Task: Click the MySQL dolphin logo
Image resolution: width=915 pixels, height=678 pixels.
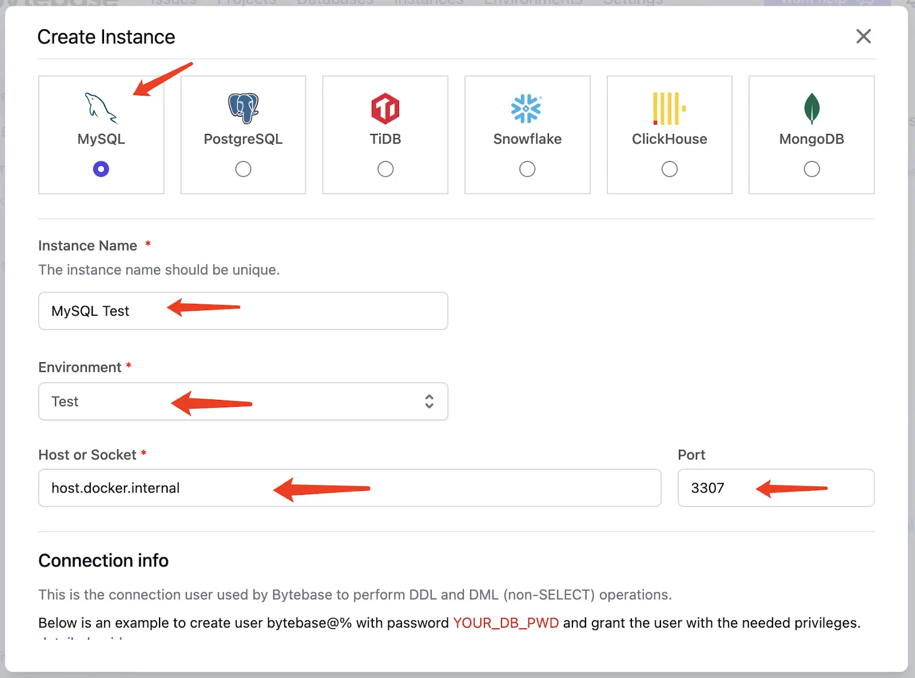Action: pos(101,108)
